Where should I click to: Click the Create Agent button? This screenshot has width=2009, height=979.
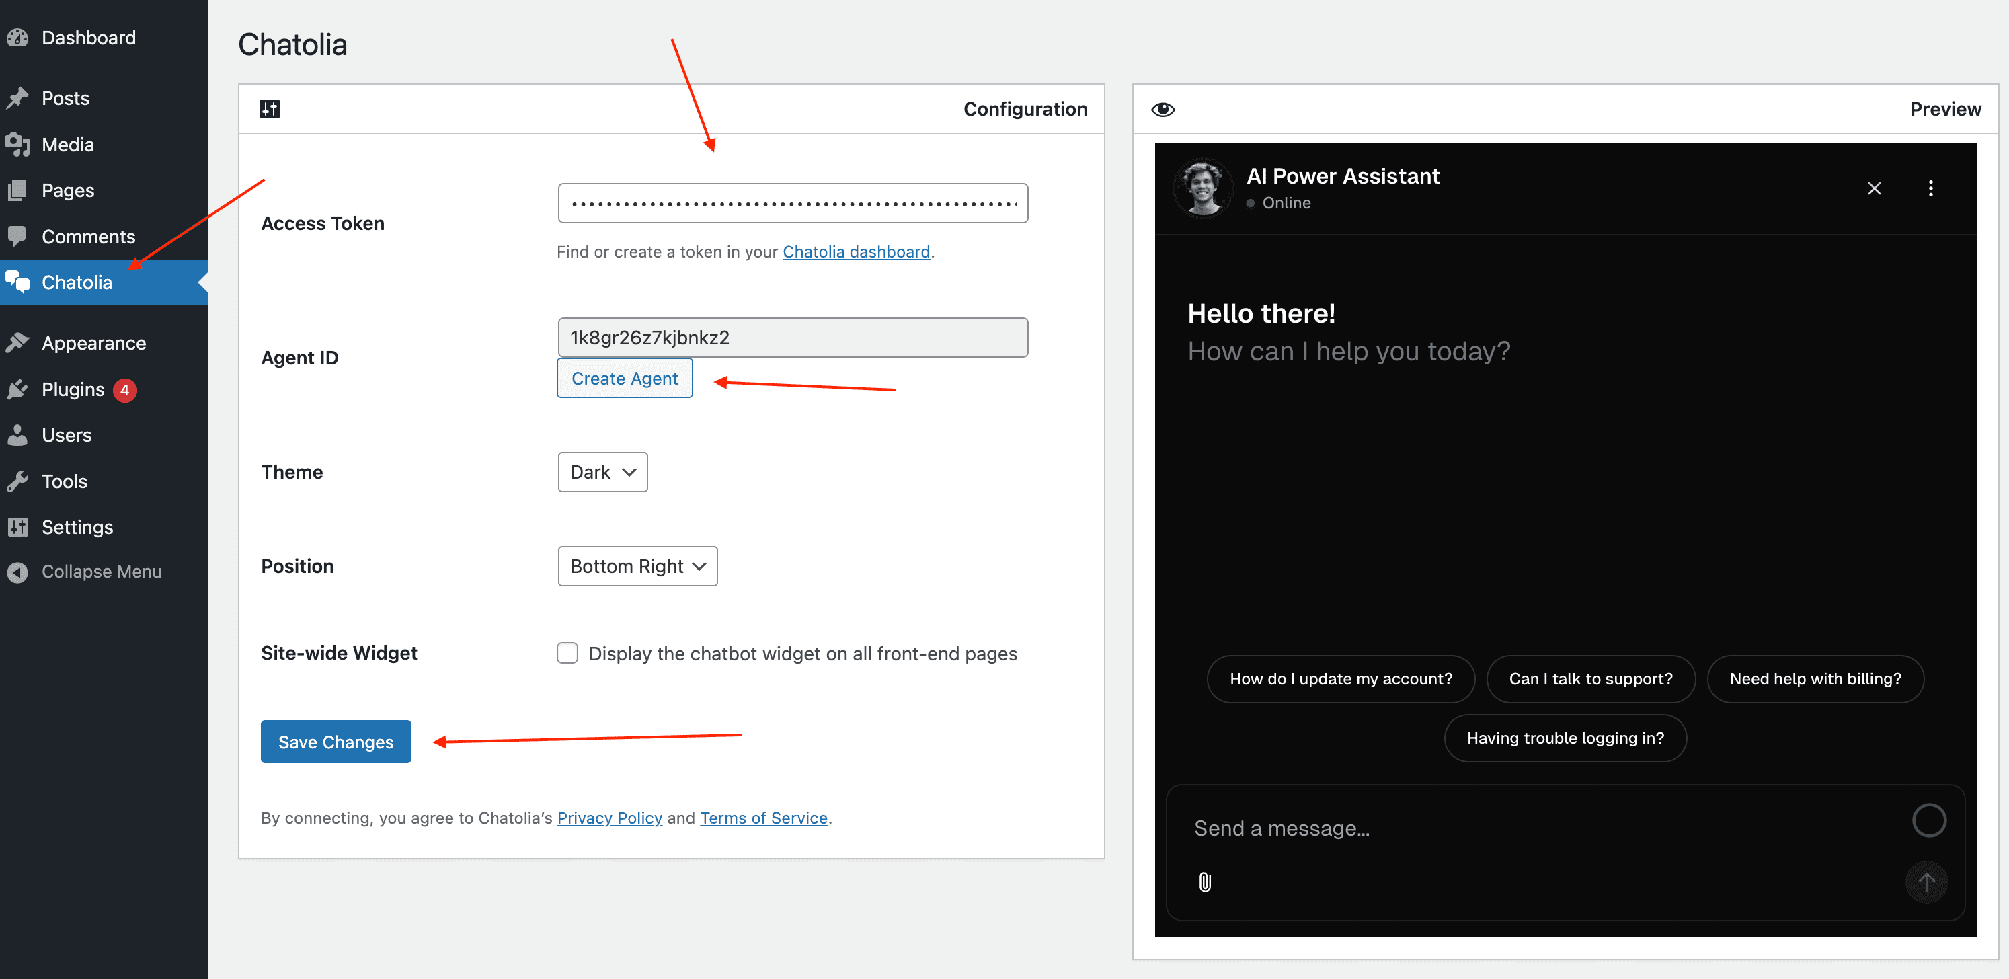[x=624, y=378]
